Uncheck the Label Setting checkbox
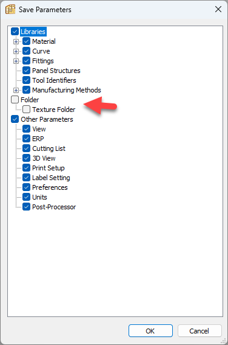The height and width of the screenshot is (345, 228). click(26, 178)
